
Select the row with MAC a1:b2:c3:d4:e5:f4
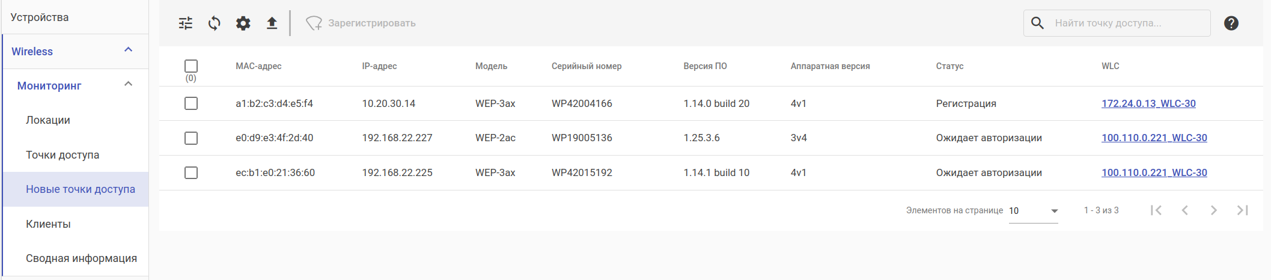pos(191,103)
